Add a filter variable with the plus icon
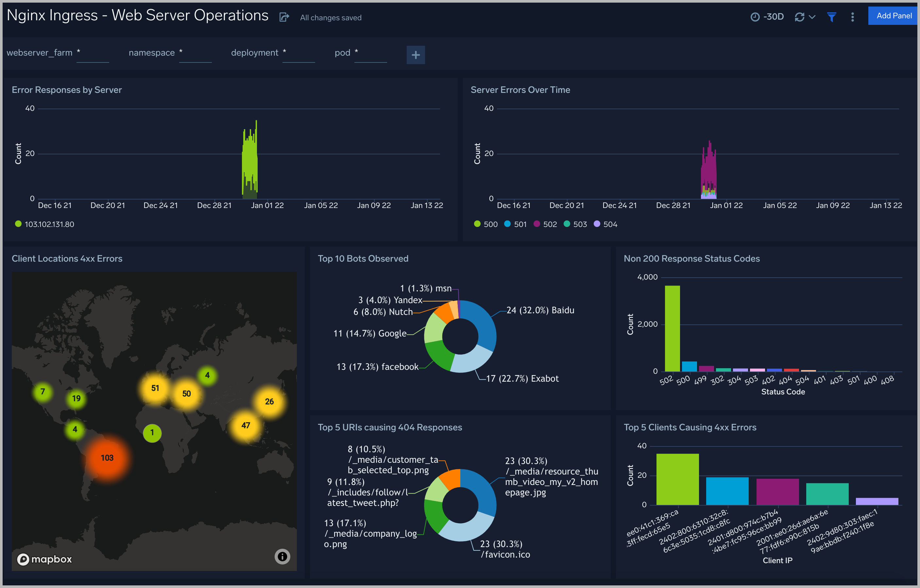Image resolution: width=920 pixels, height=588 pixels. tap(416, 55)
